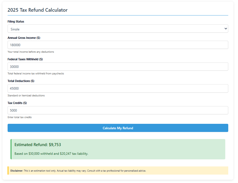238x183 pixels.
Task: Click the Filing Status label
Action: coord(15,21)
